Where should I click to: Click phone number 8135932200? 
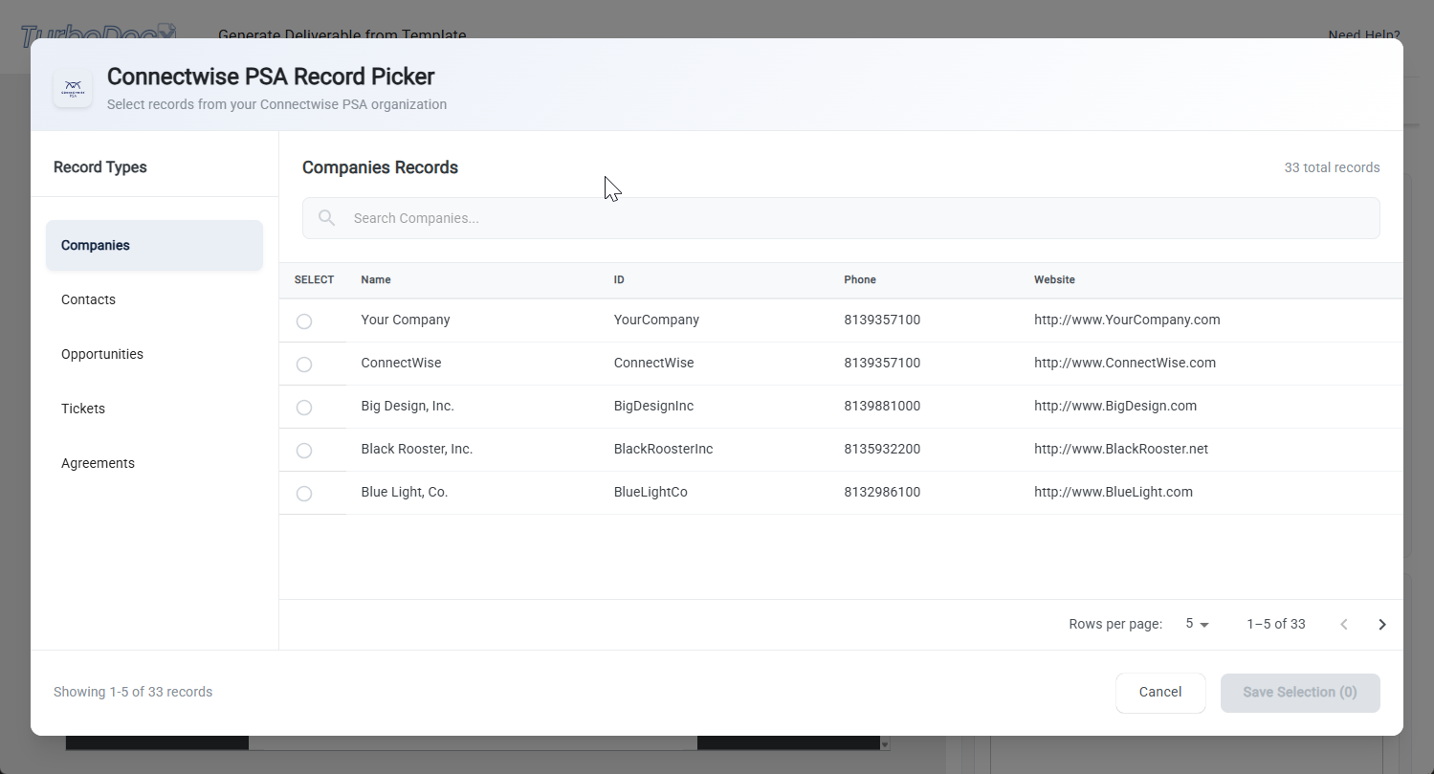pyautogui.click(x=882, y=449)
